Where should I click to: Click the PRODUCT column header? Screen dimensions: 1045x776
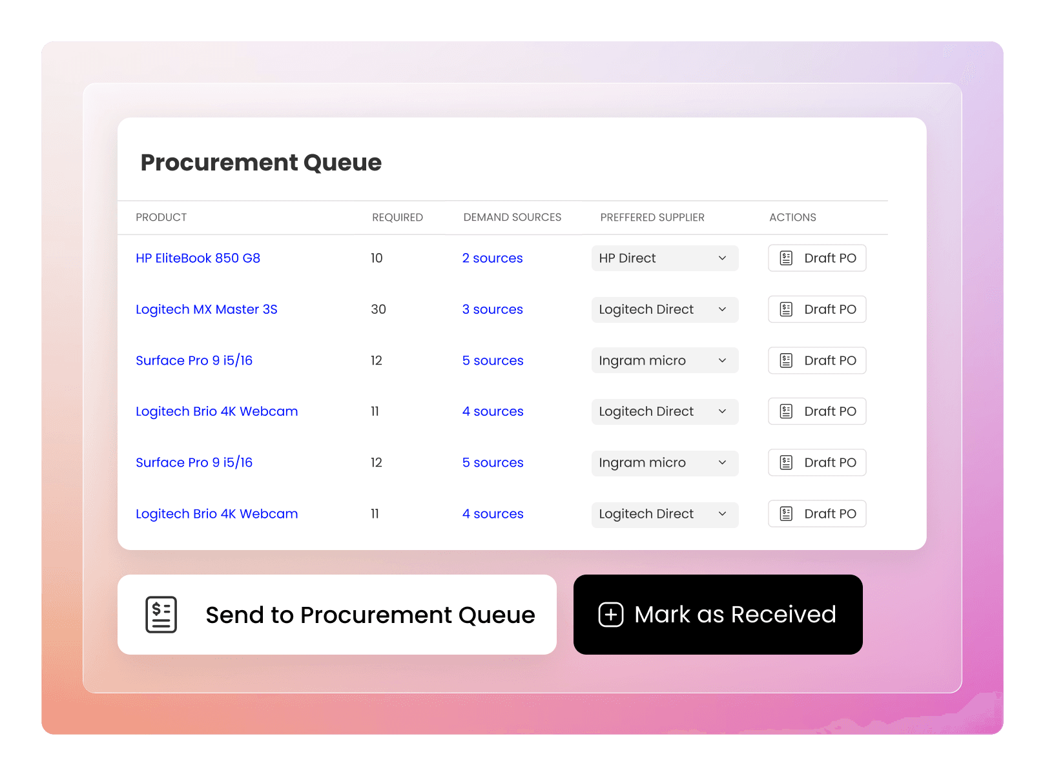click(x=161, y=218)
